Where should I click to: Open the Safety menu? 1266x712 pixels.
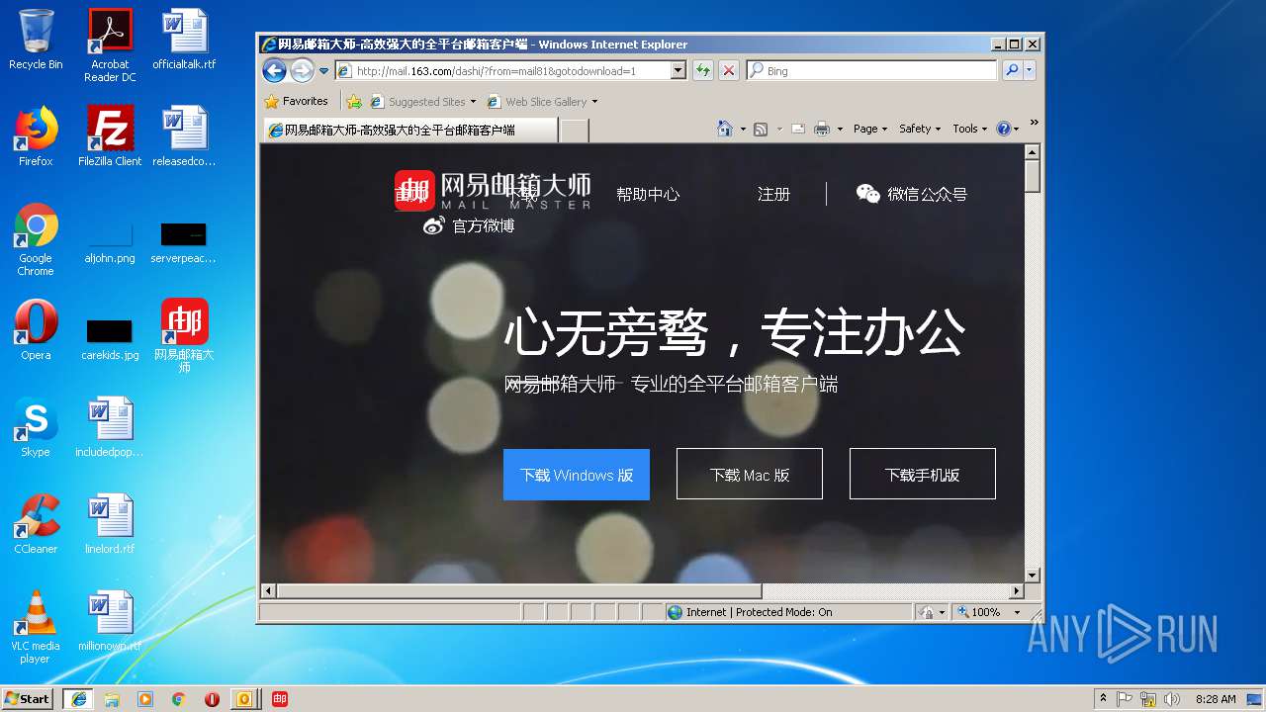(x=920, y=129)
